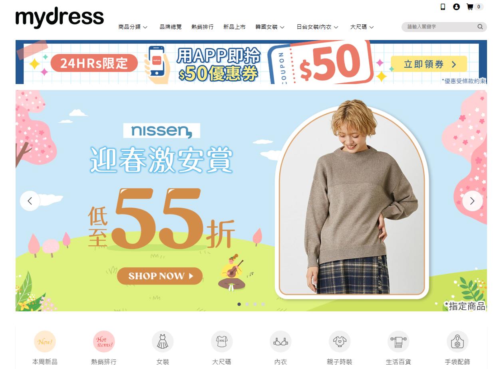Viewport: 501px width, 369px height.
Task: Open the 生活百貨 towel icon
Action: click(x=398, y=341)
